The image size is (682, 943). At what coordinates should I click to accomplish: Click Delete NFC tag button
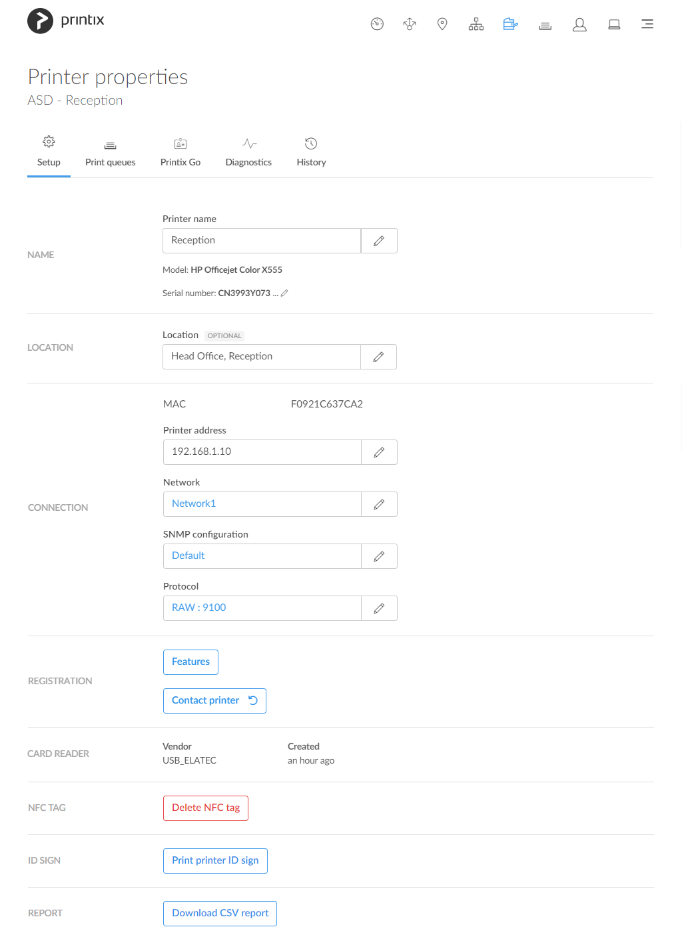[x=206, y=808]
